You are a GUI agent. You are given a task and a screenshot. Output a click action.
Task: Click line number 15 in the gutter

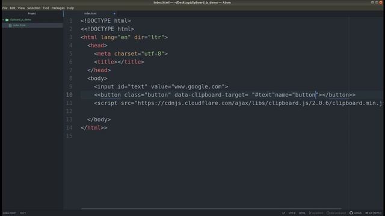tap(69, 136)
